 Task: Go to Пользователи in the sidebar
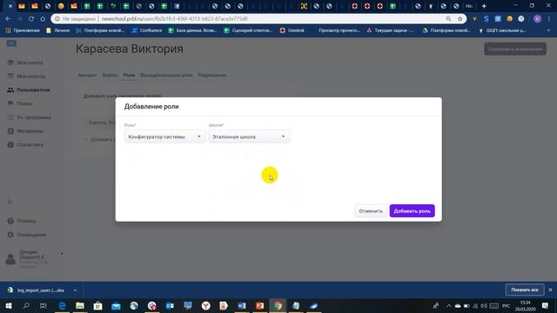[x=33, y=90]
